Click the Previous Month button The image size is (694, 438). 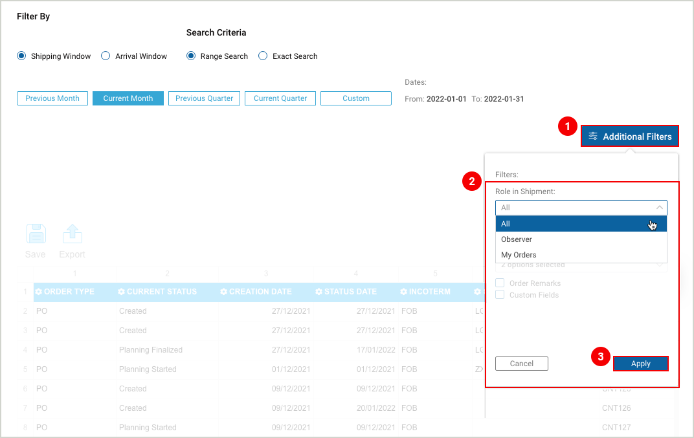tap(52, 98)
